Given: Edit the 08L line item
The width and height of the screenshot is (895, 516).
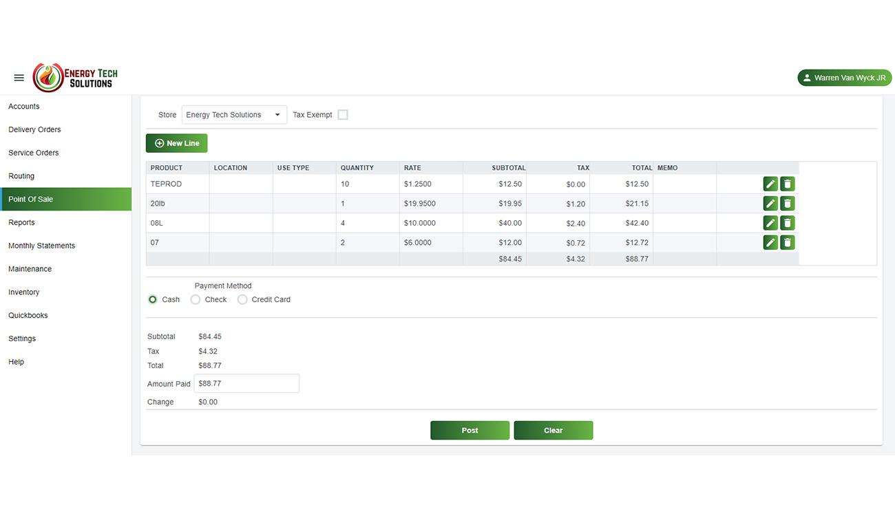Looking at the screenshot, I should (770, 223).
